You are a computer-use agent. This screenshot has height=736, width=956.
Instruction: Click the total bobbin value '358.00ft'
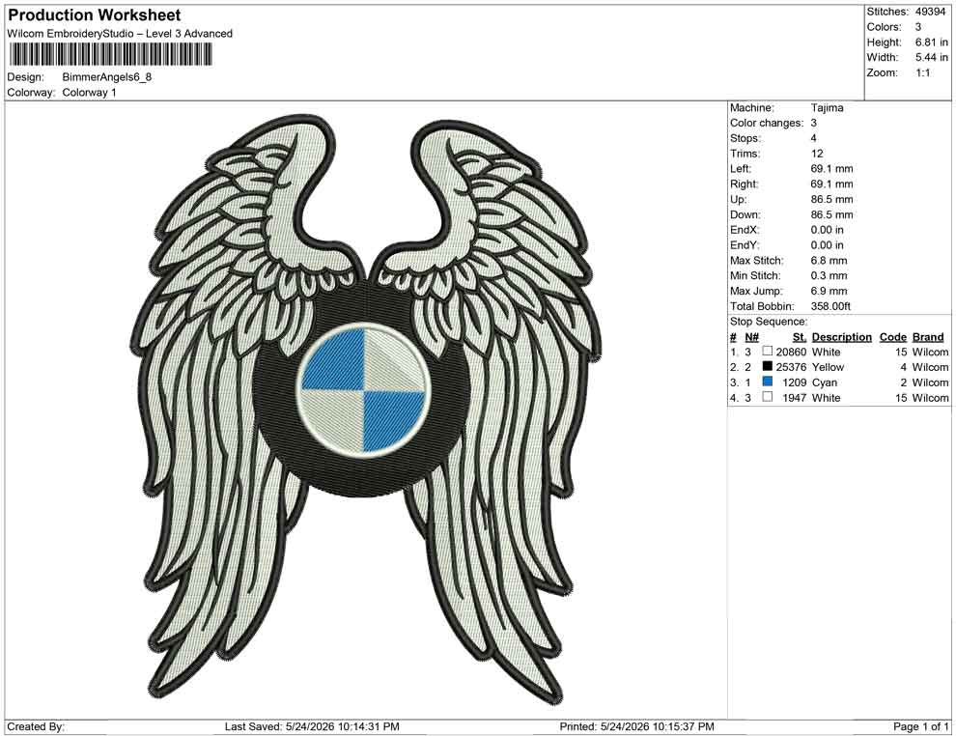[830, 306]
